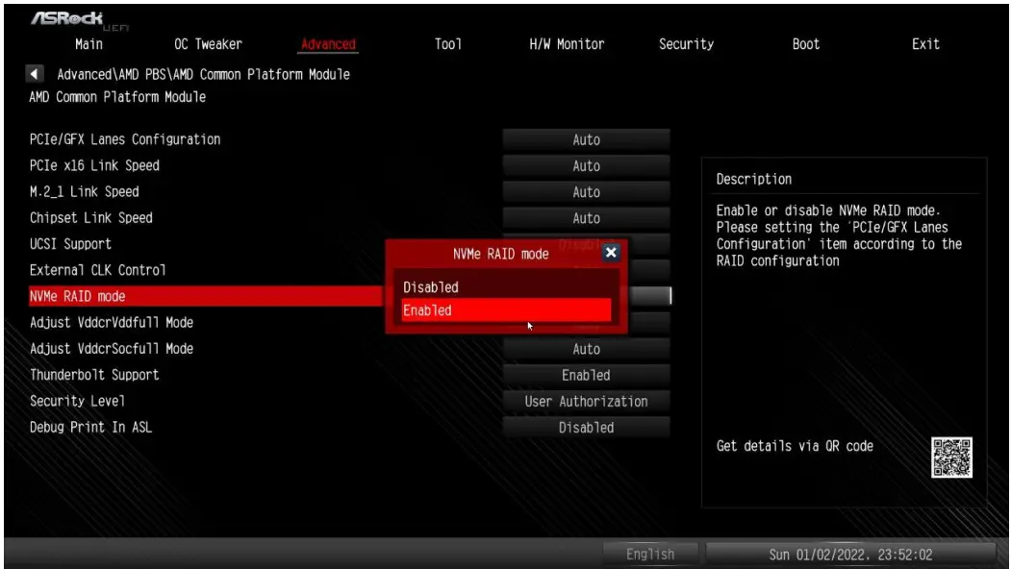Switch to the Boot tab
The height and width of the screenshot is (569, 1011).
(806, 44)
